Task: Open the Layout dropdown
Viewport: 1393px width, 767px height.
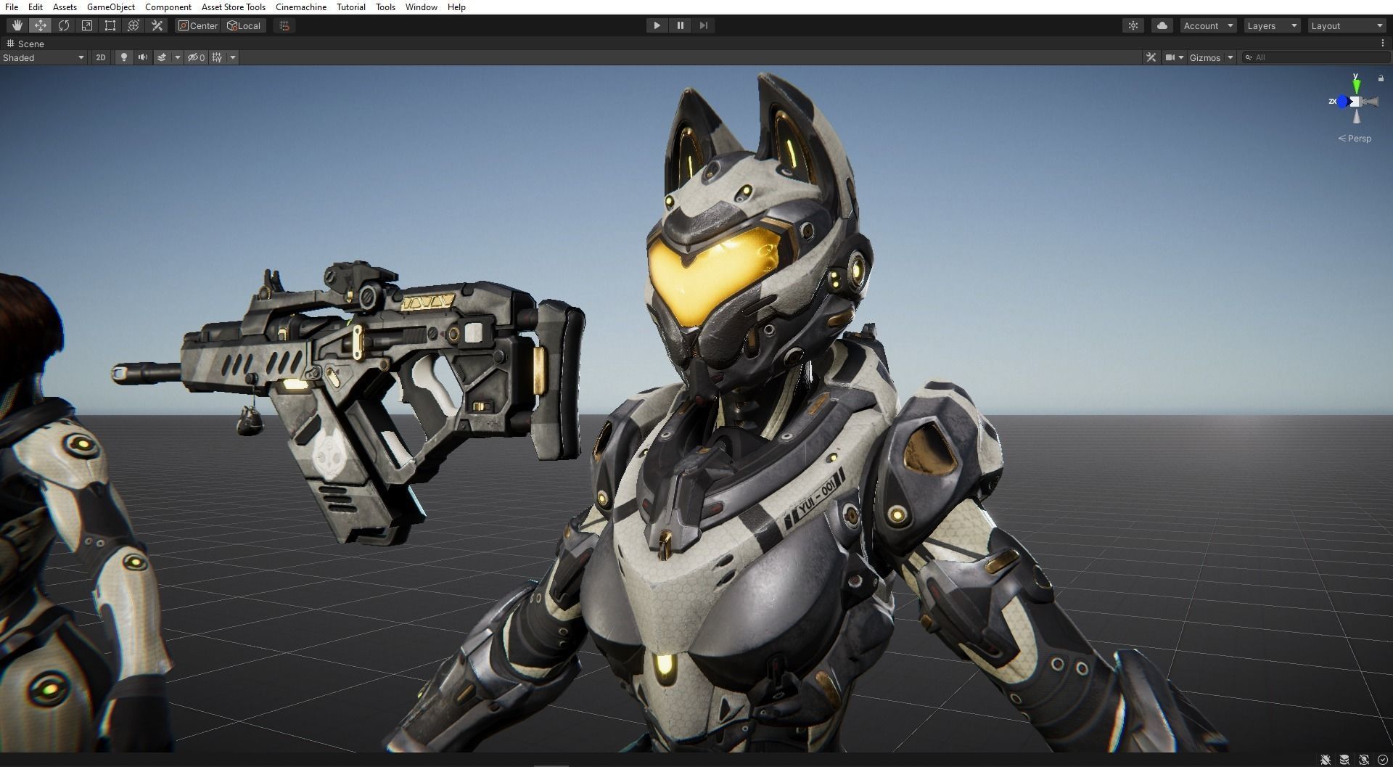Action: (1348, 25)
